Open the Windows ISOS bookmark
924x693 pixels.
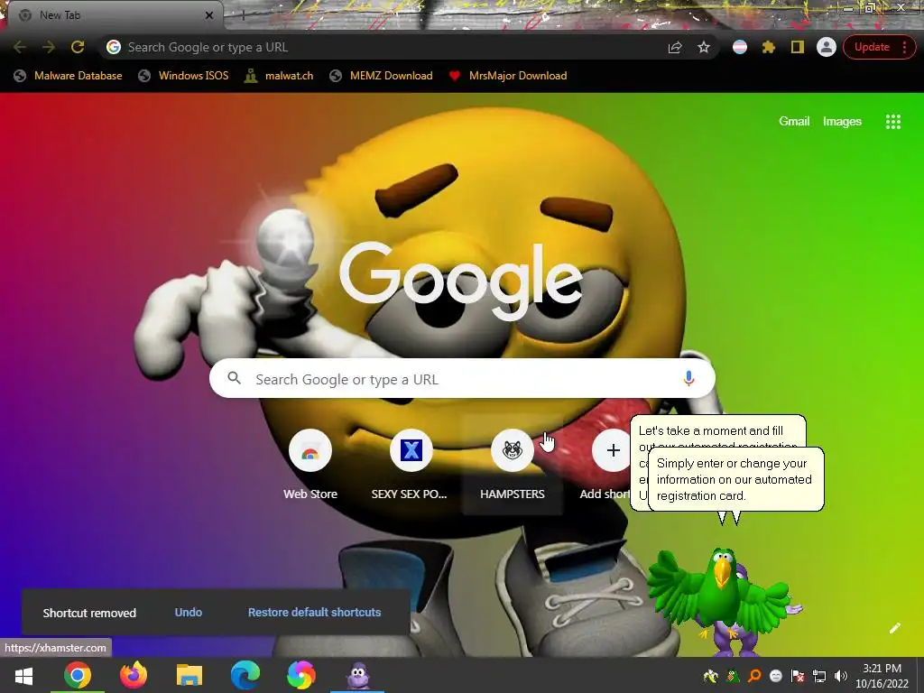tap(183, 76)
